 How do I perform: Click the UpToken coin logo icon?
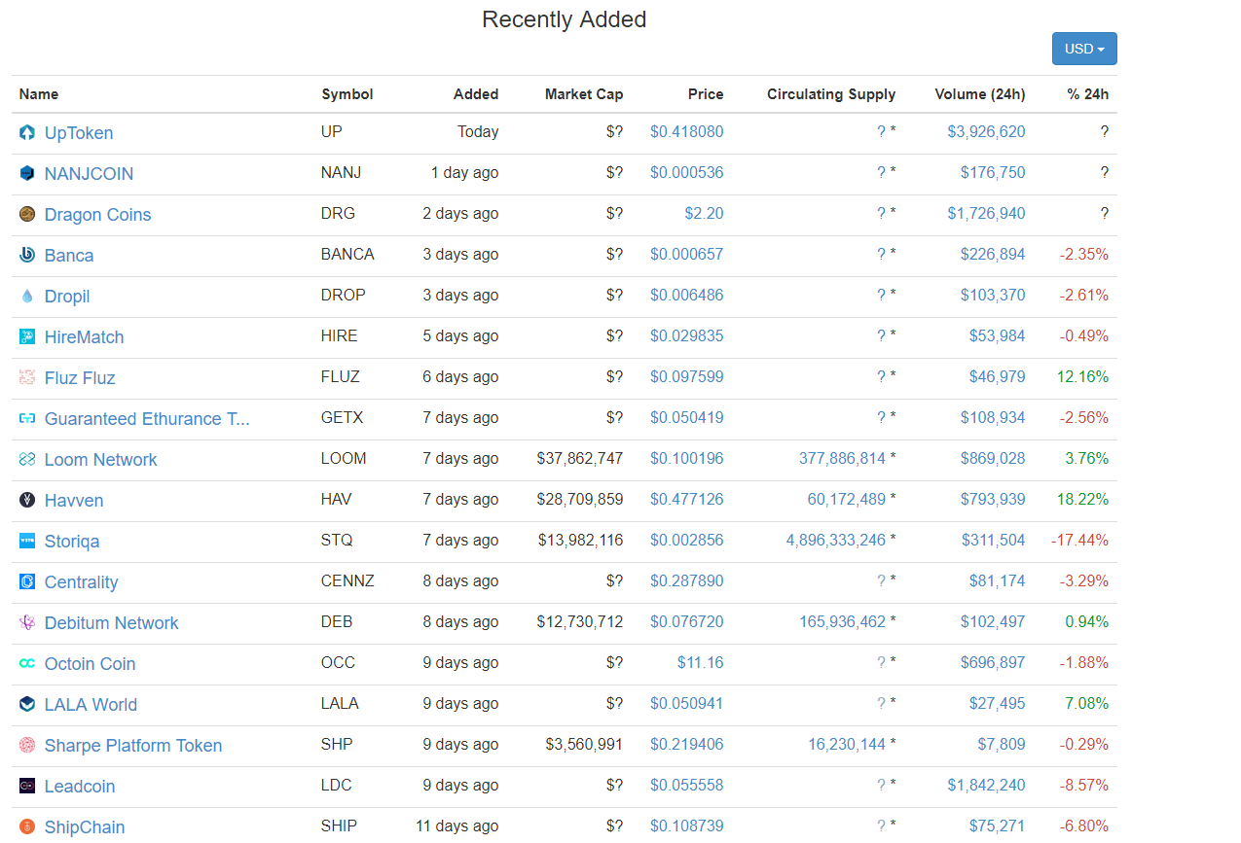pos(27,133)
